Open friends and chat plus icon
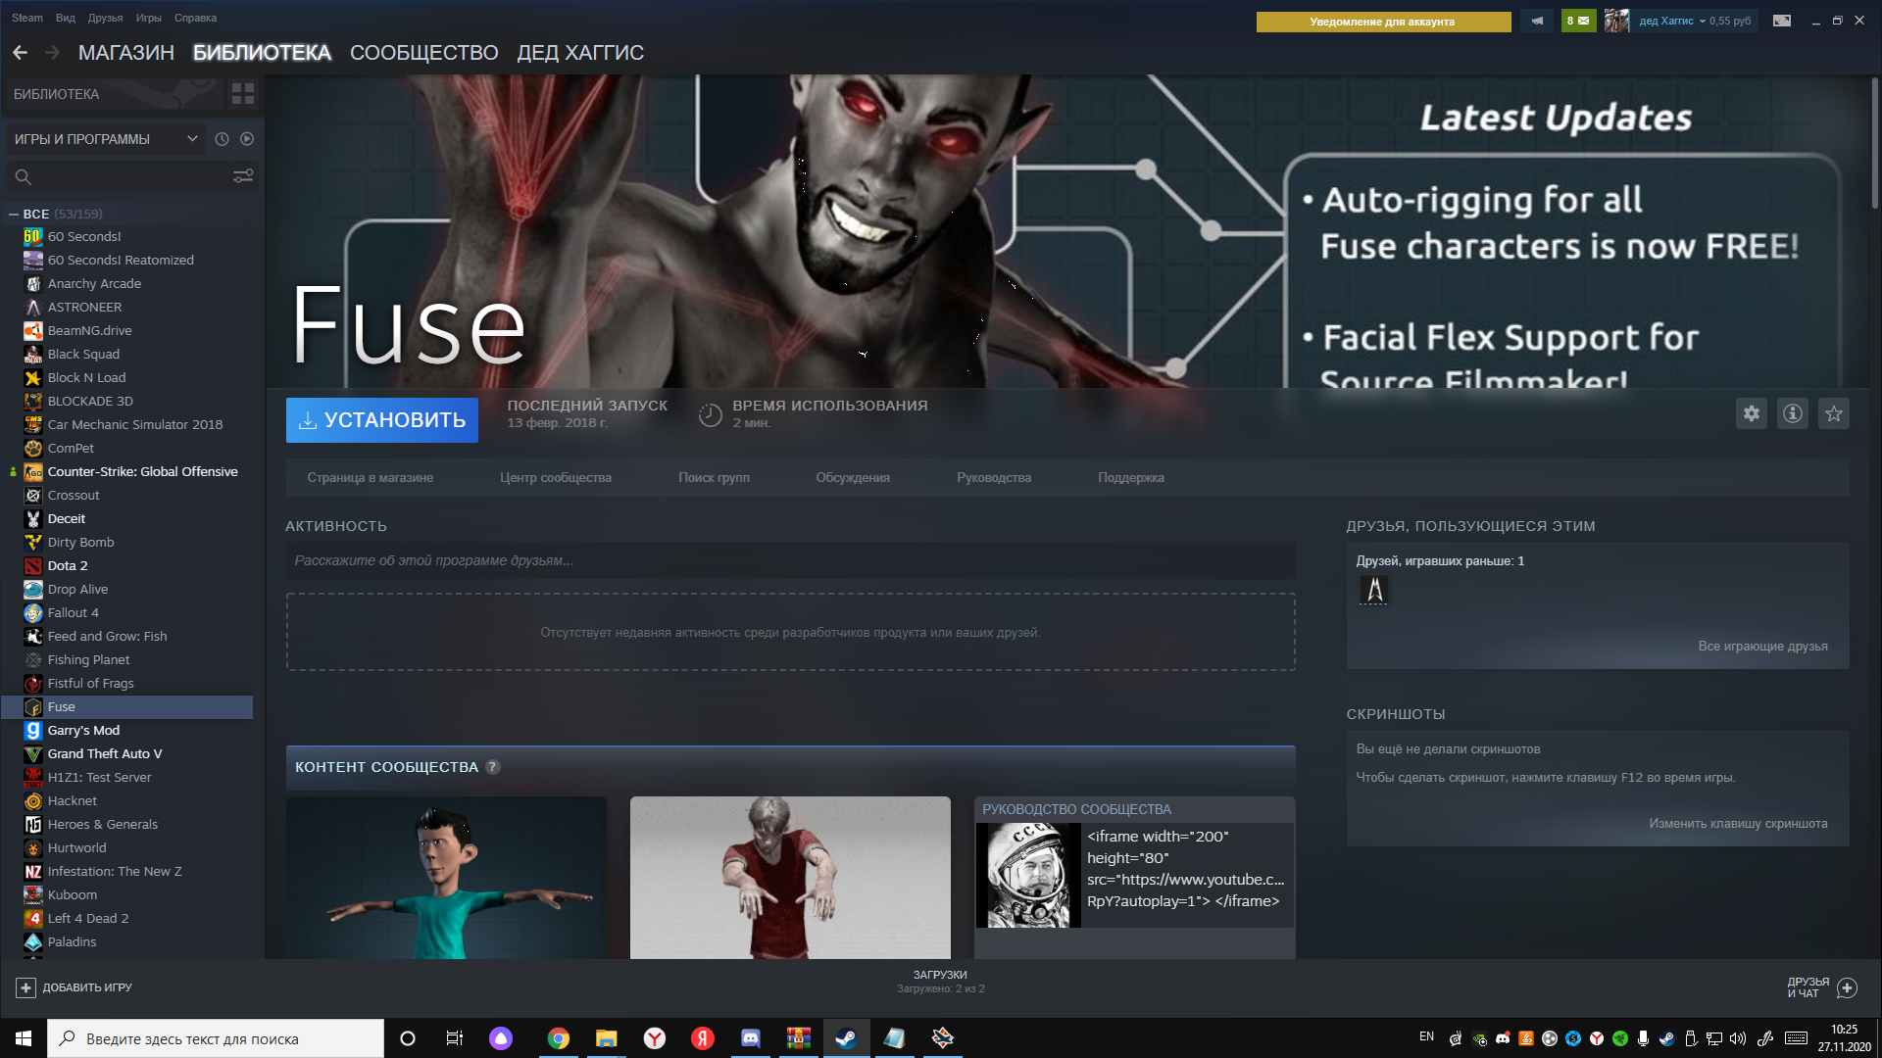 click(1847, 987)
